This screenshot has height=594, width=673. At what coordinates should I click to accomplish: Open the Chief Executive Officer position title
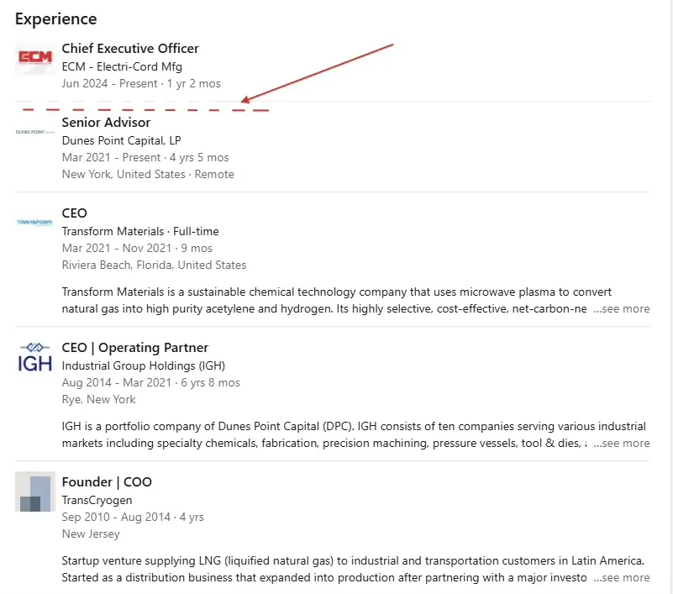pos(130,49)
